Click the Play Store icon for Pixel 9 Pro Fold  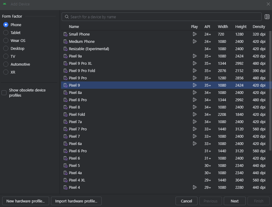pyautogui.click(x=195, y=71)
